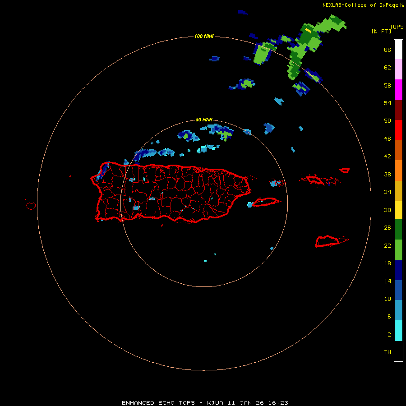Click the 'NEXLAB-College of DuPage' credit text
The image size is (406, 406).
[361, 5]
